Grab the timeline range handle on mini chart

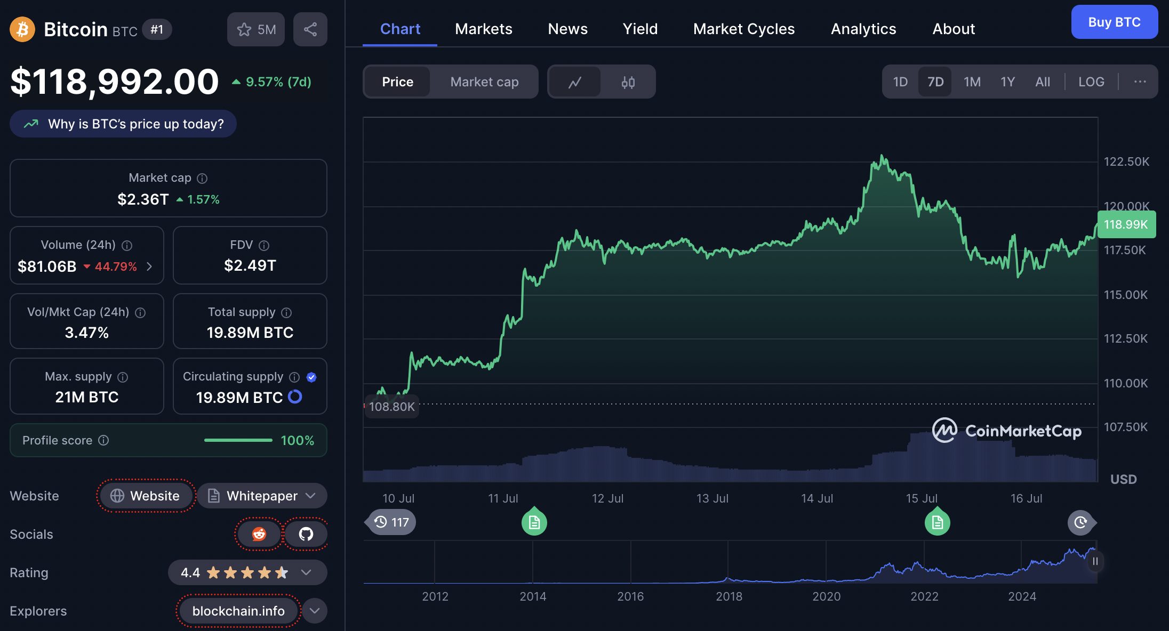point(1095,561)
